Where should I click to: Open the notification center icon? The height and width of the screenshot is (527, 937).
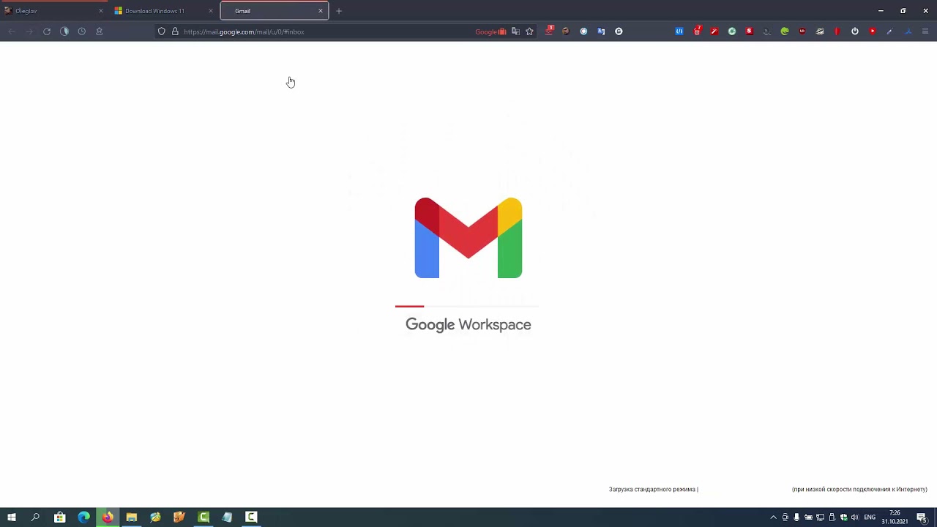[922, 517]
